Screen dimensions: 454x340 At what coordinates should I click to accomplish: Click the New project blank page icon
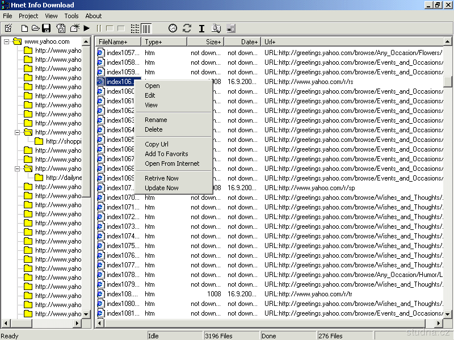click(x=24, y=28)
